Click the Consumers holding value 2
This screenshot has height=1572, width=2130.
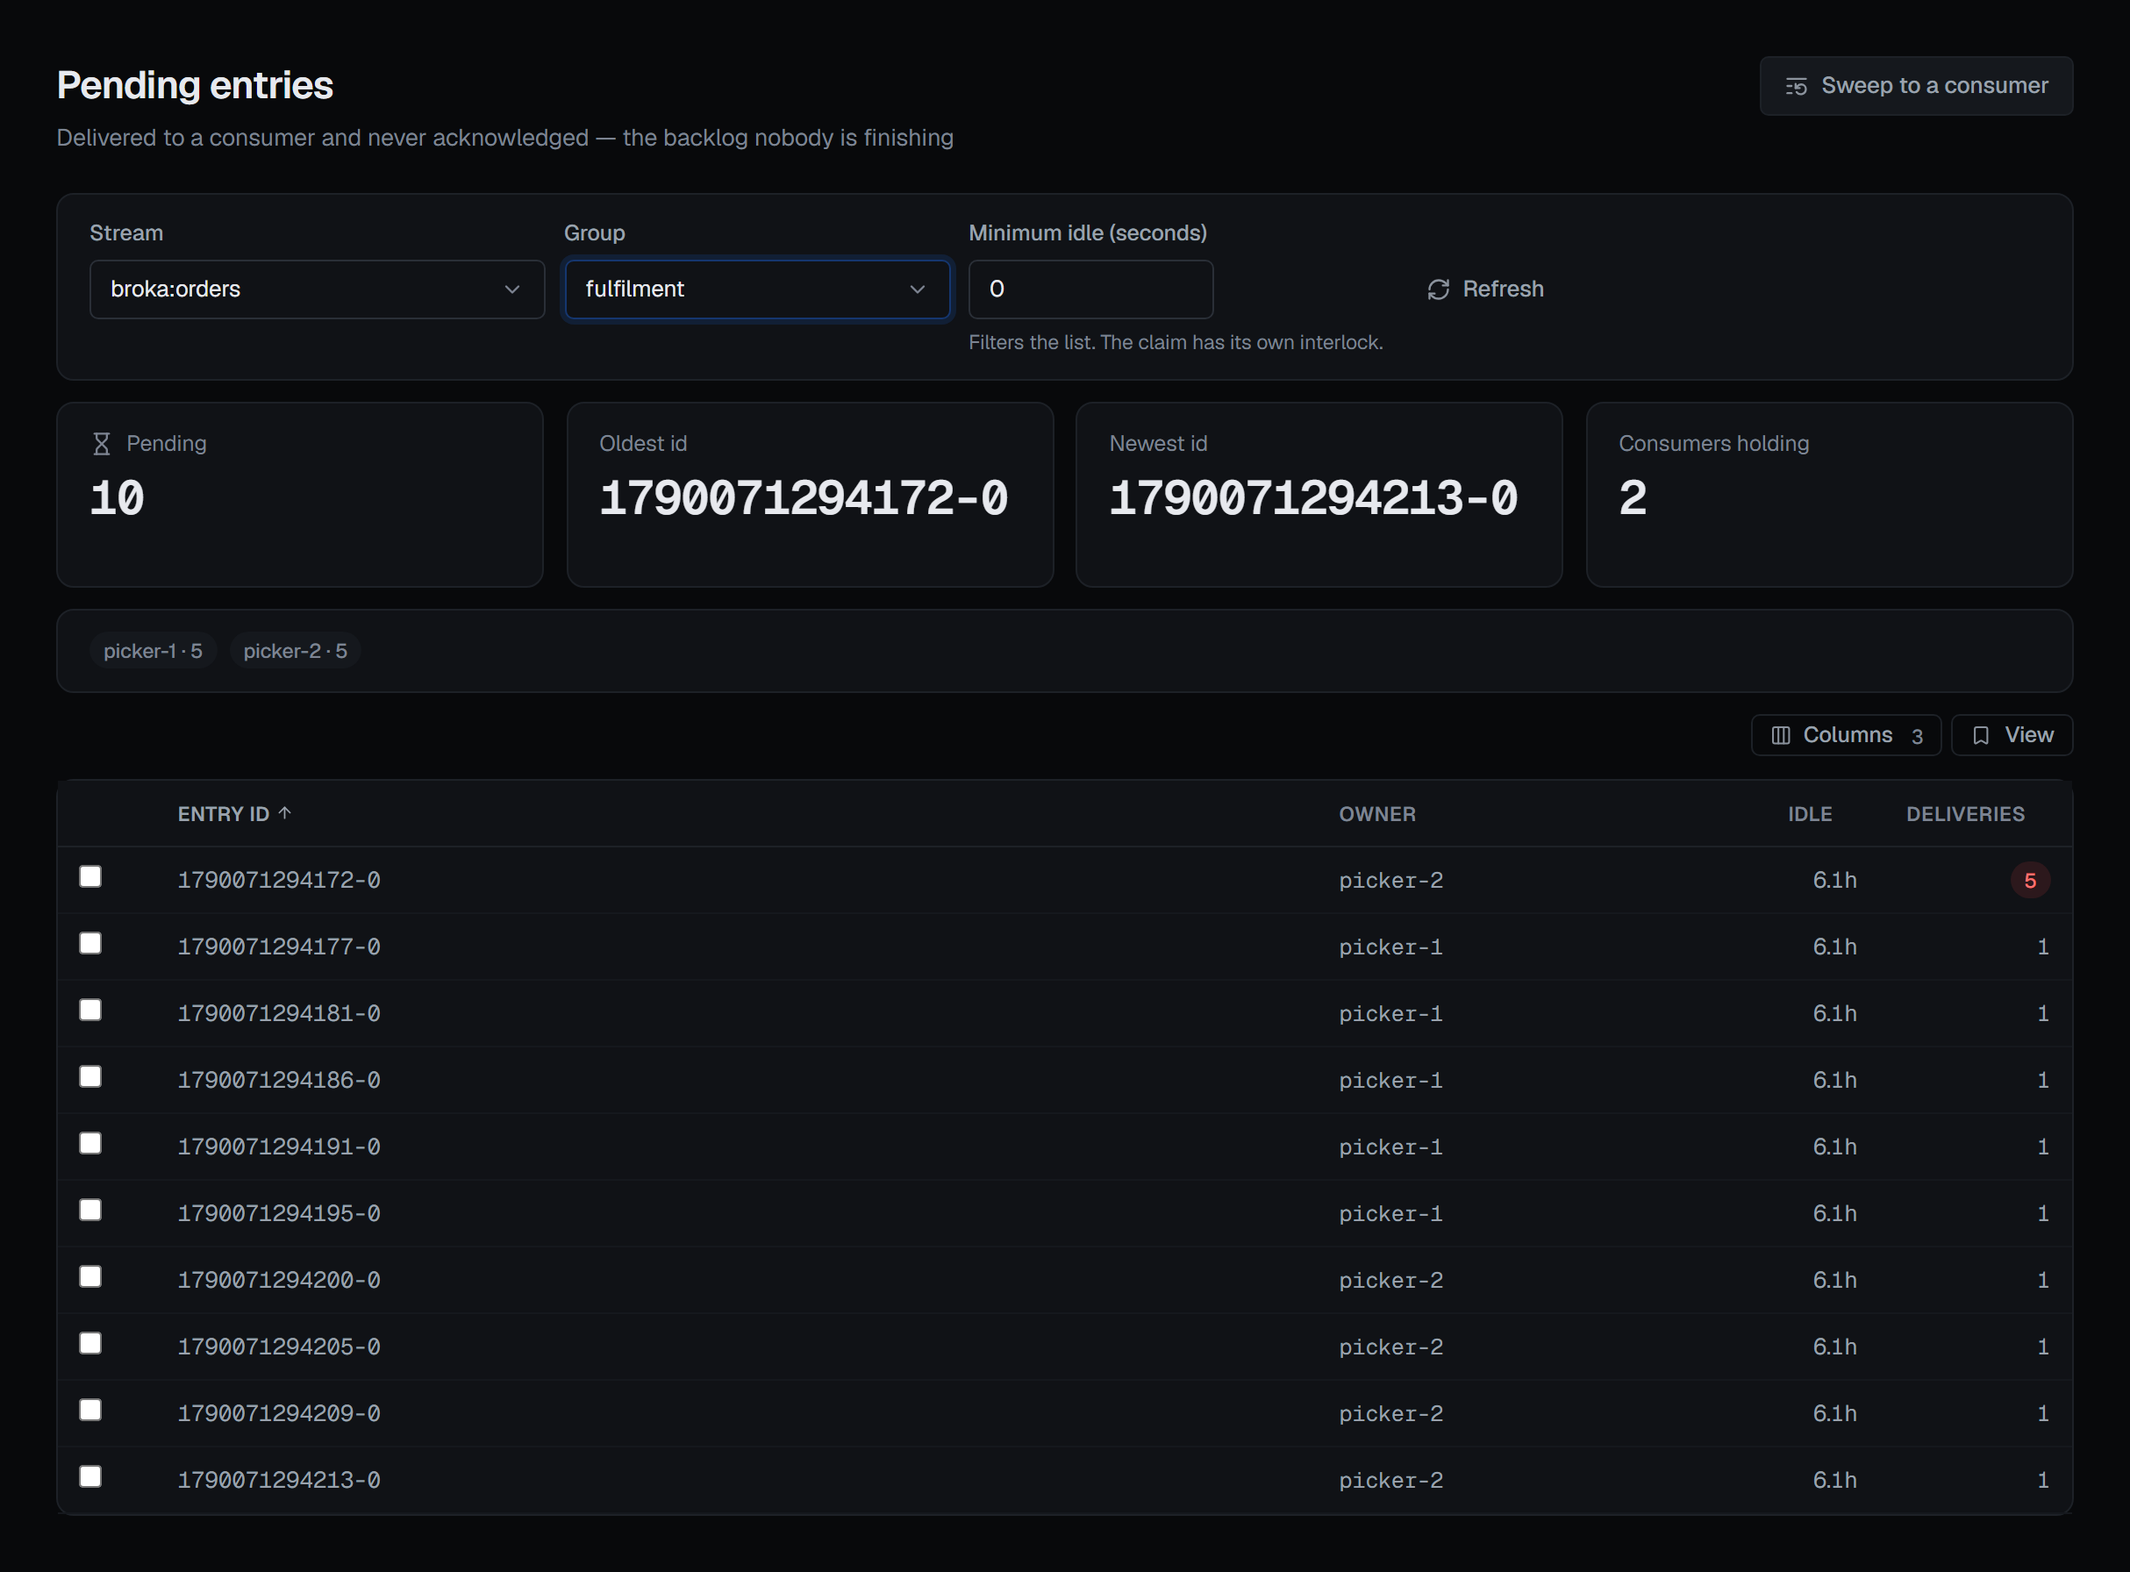coord(1633,498)
